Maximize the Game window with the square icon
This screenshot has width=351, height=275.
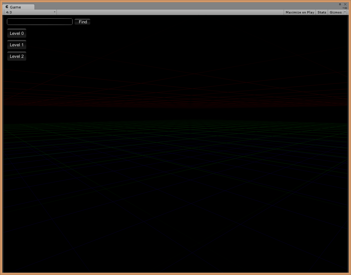click(x=340, y=4)
